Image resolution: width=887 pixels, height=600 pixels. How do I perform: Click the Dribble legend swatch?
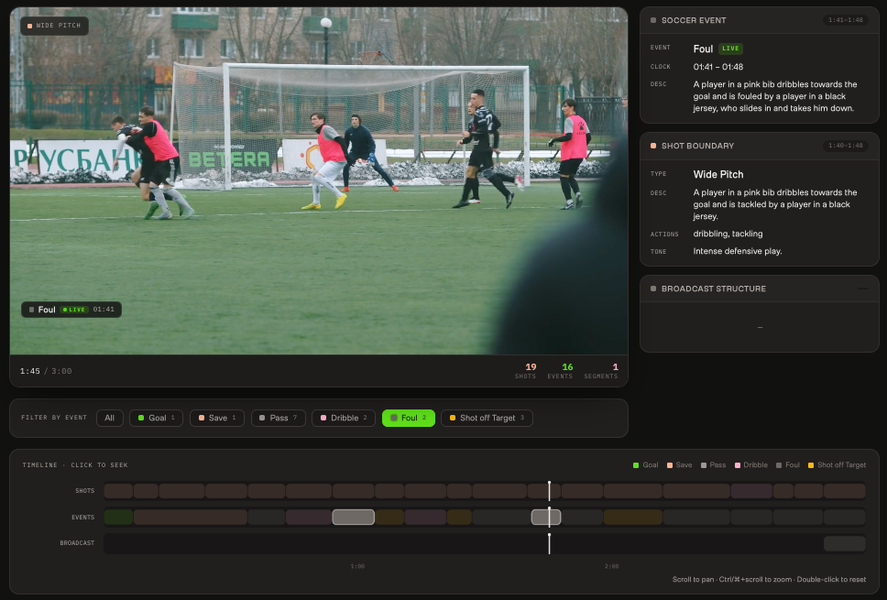click(x=738, y=465)
